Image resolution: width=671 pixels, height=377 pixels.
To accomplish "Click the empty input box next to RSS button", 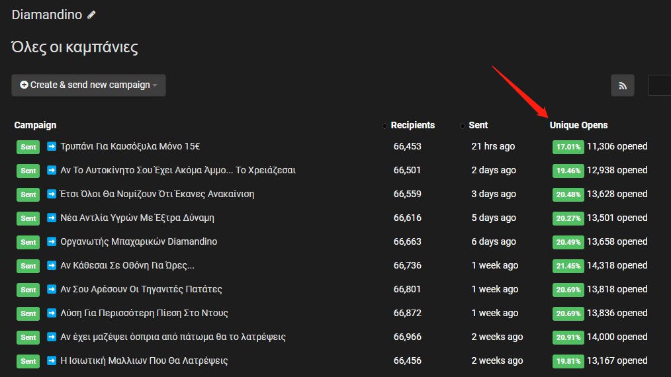I will [660, 85].
